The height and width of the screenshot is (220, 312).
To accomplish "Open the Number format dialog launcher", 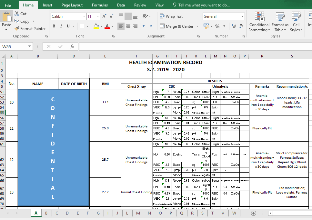I will (244, 36).
